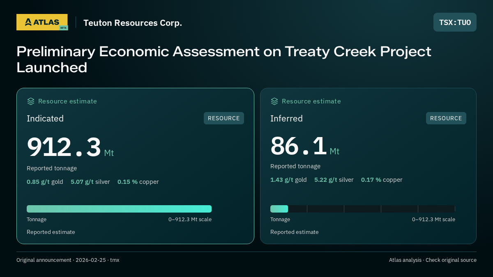This screenshot has width=493, height=277.
Task: Click the 5.22 g/t silver grade
Action: pos(334,180)
